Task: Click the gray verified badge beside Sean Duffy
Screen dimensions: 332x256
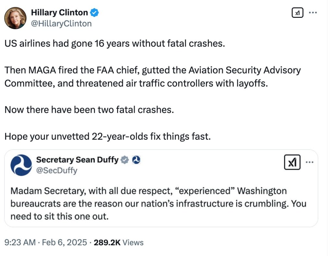Action: [x=125, y=160]
